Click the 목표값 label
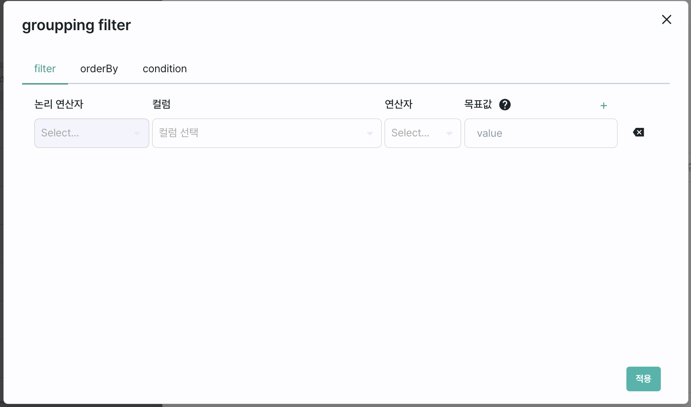The height and width of the screenshot is (407, 691). [x=478, y=104]
